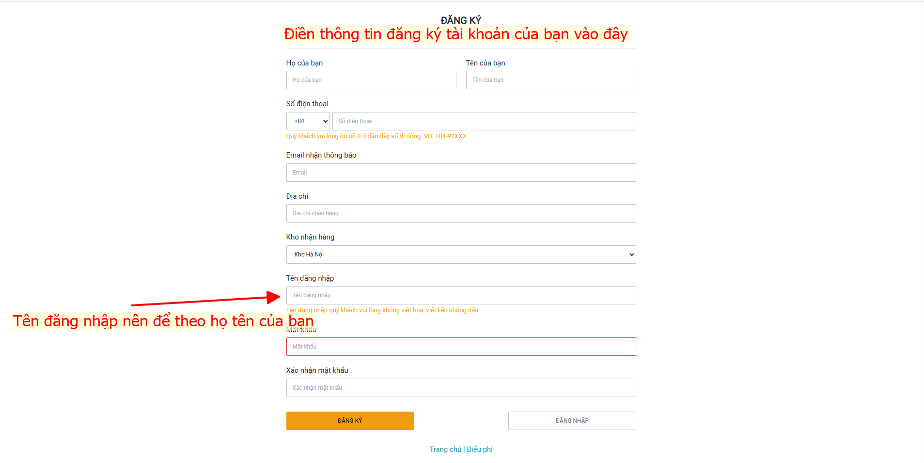The width and height of the screenshot is (924, 463).
Task: Focus the 'Tên của bạn' text box
Action: point(550,80)
